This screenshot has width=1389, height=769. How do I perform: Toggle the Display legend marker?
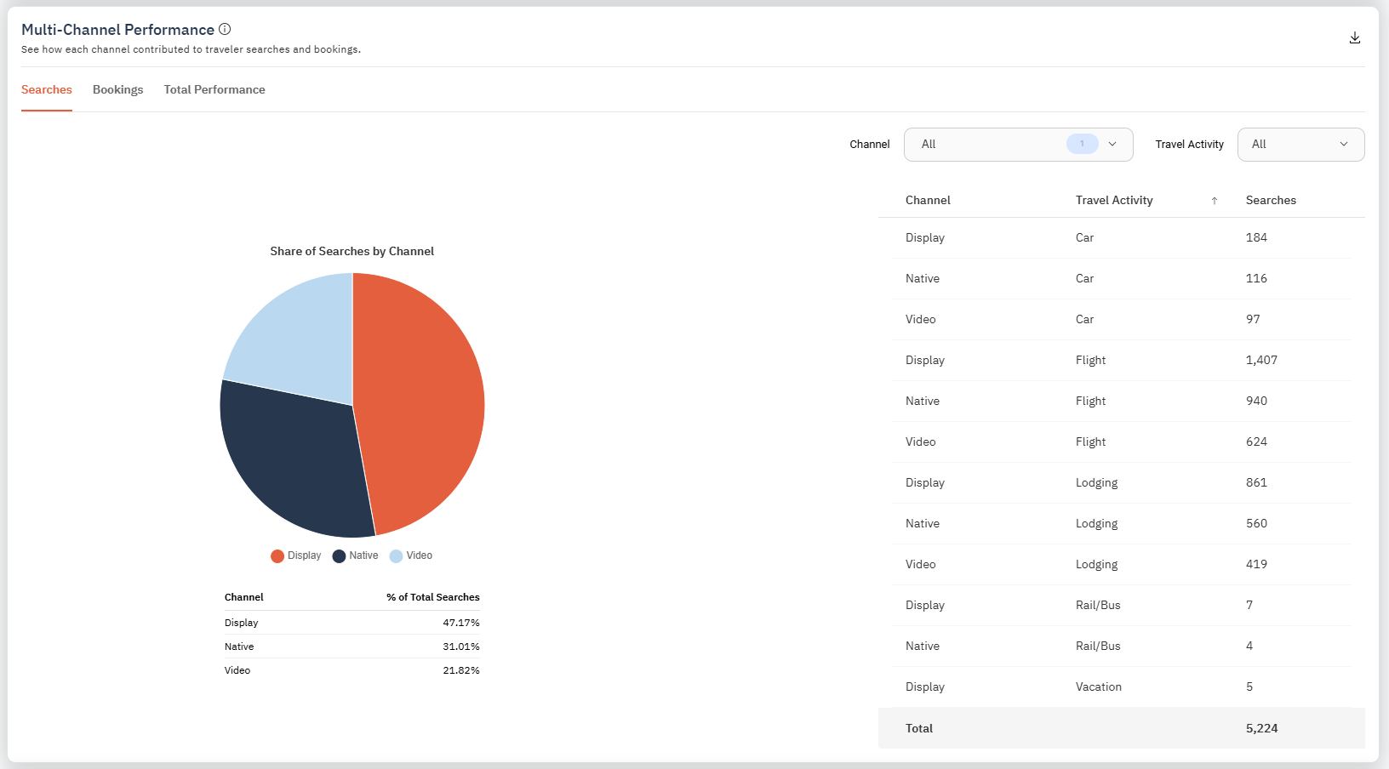pos(277,556)
